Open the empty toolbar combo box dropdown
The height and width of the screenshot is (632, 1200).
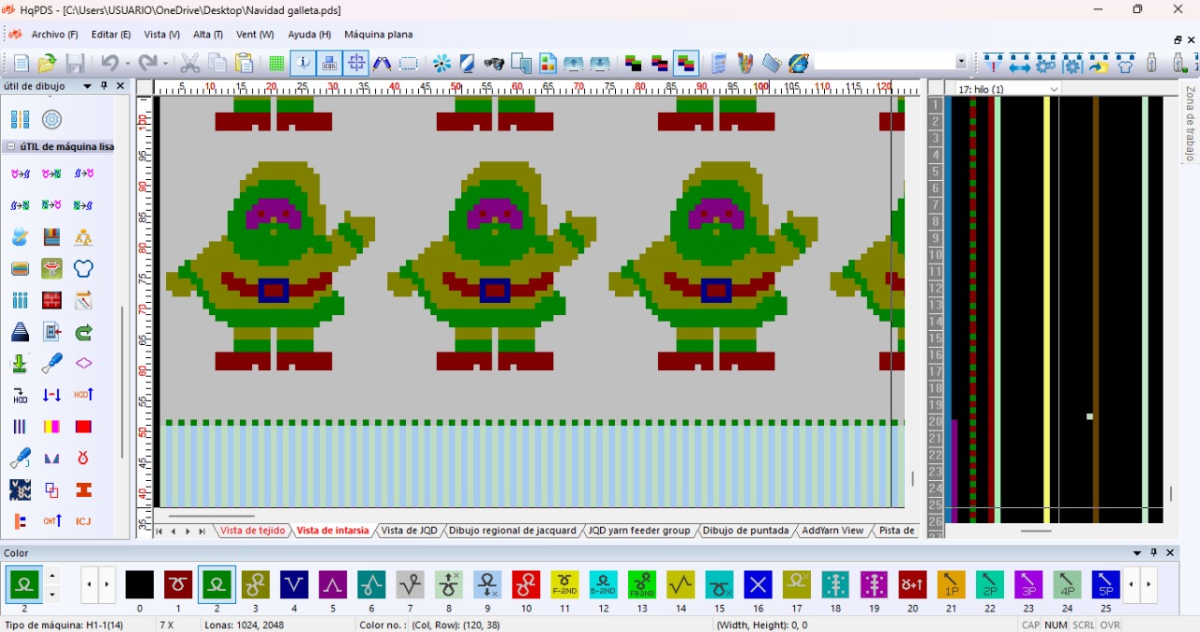click(x=961, y=63)
